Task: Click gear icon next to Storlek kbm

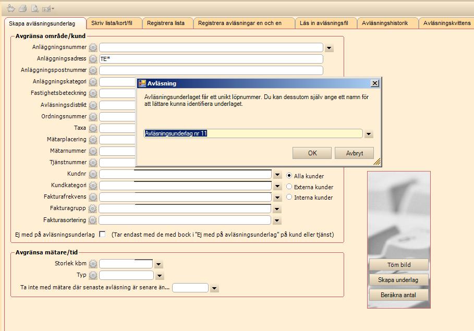Action: click(x=93, y=264)
